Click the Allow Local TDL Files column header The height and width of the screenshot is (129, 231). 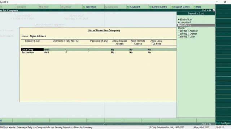pos(156,42)
